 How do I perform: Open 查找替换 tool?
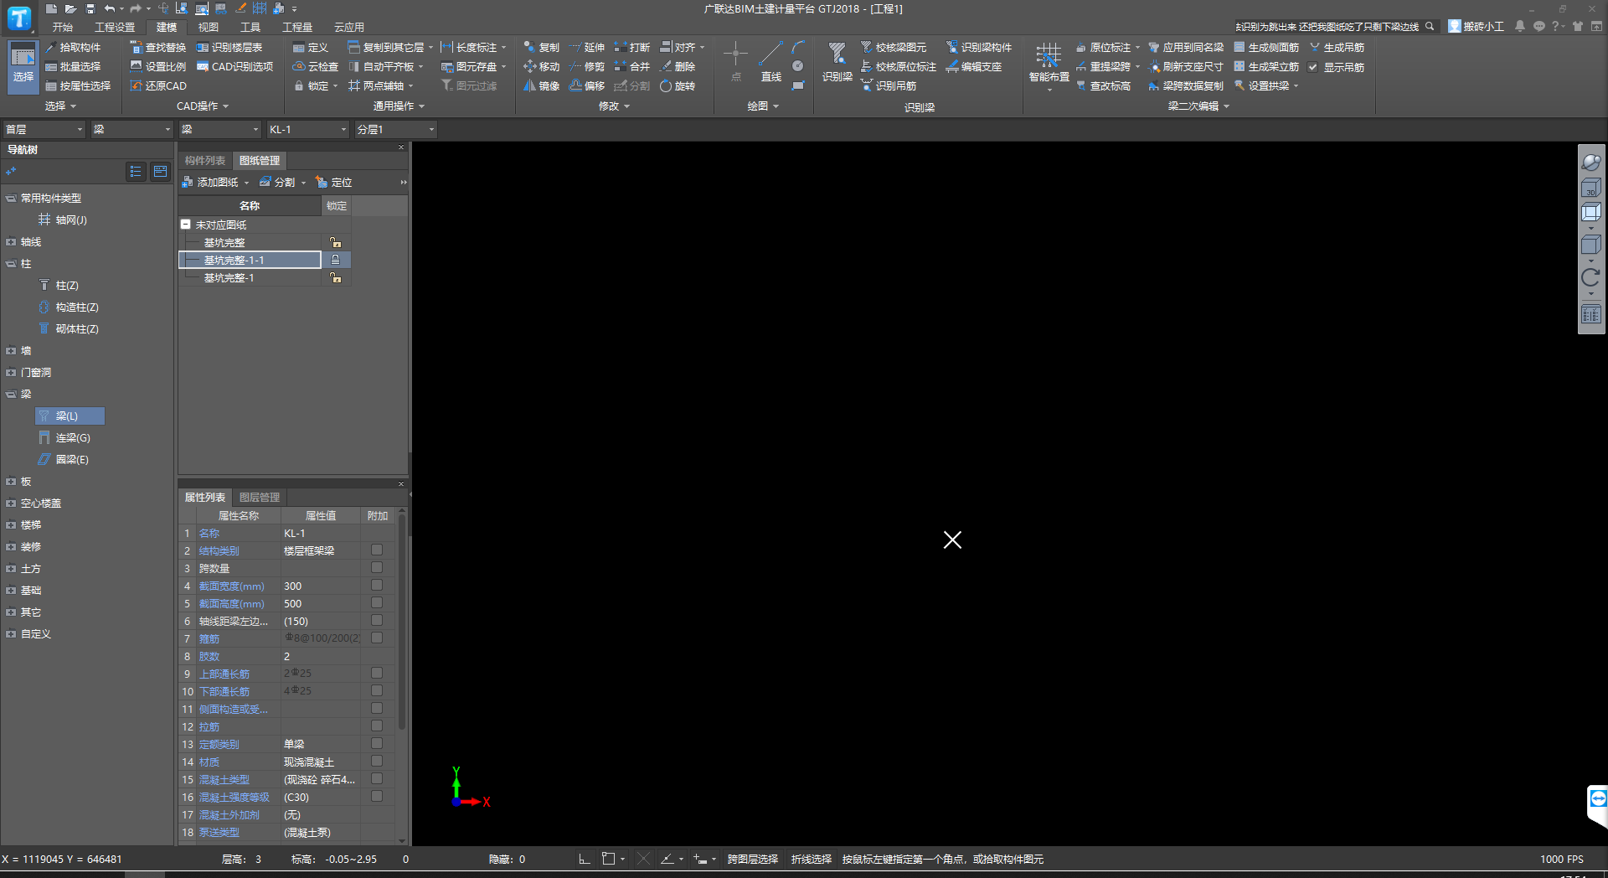point(158,48)
